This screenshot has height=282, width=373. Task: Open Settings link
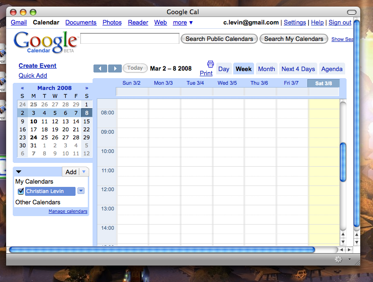click(295, 23)
